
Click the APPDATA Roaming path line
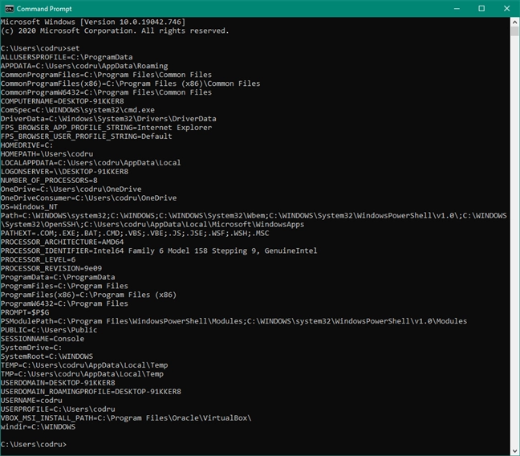point(84,66)
